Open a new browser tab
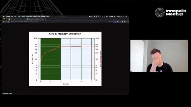This screenshot has width=191, height=107. 46,19
